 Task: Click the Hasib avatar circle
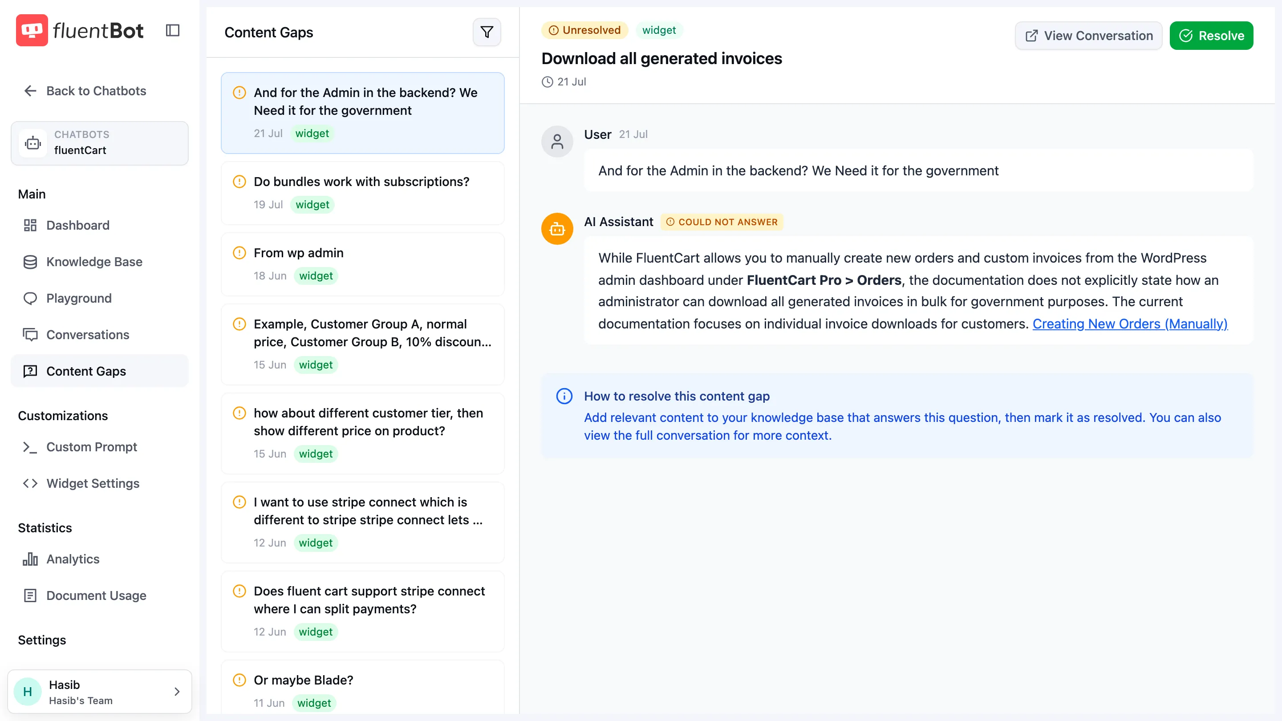coord(27,692)
